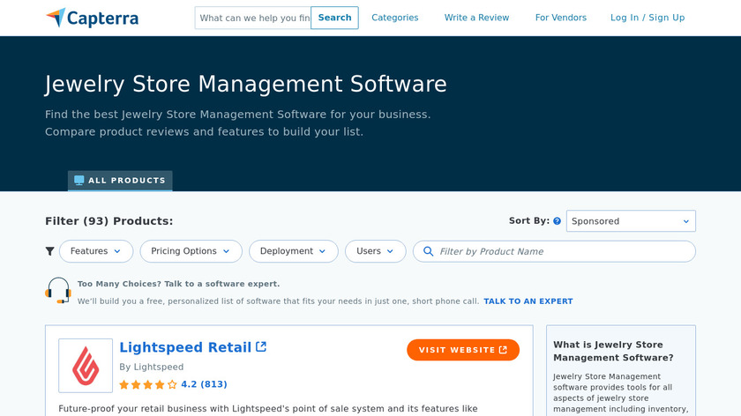Screen dimensions: 741x416
Task: Click the All Products monitor icon
Action: 79,181
